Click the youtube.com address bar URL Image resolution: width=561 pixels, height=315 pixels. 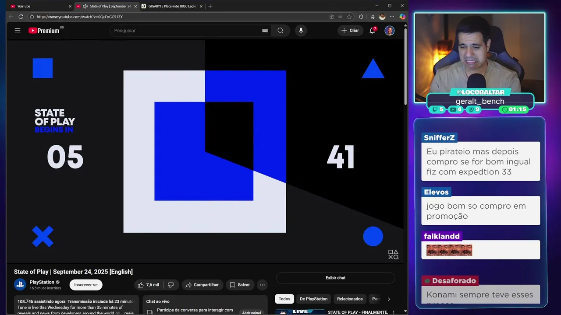(x=80, y=17)
